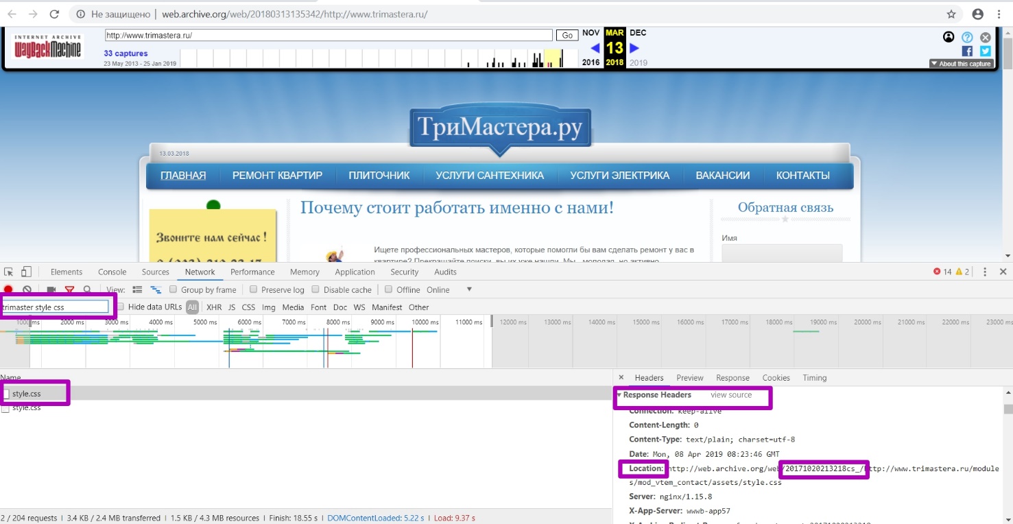The height and width of the screenshot is (524, 1013).
Task: Open the УСЛУГИ САНТЕХНИКА site menu item
Action: coord(490,176)
